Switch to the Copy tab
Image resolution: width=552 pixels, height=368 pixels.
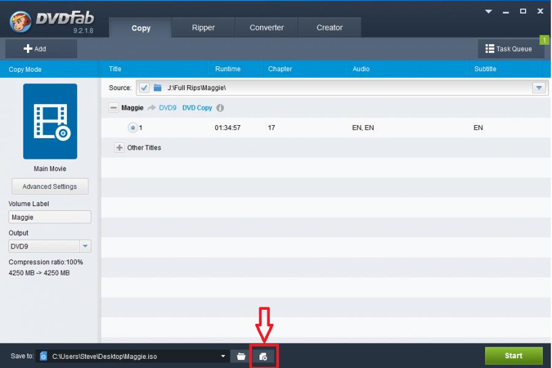pos(141,28)
